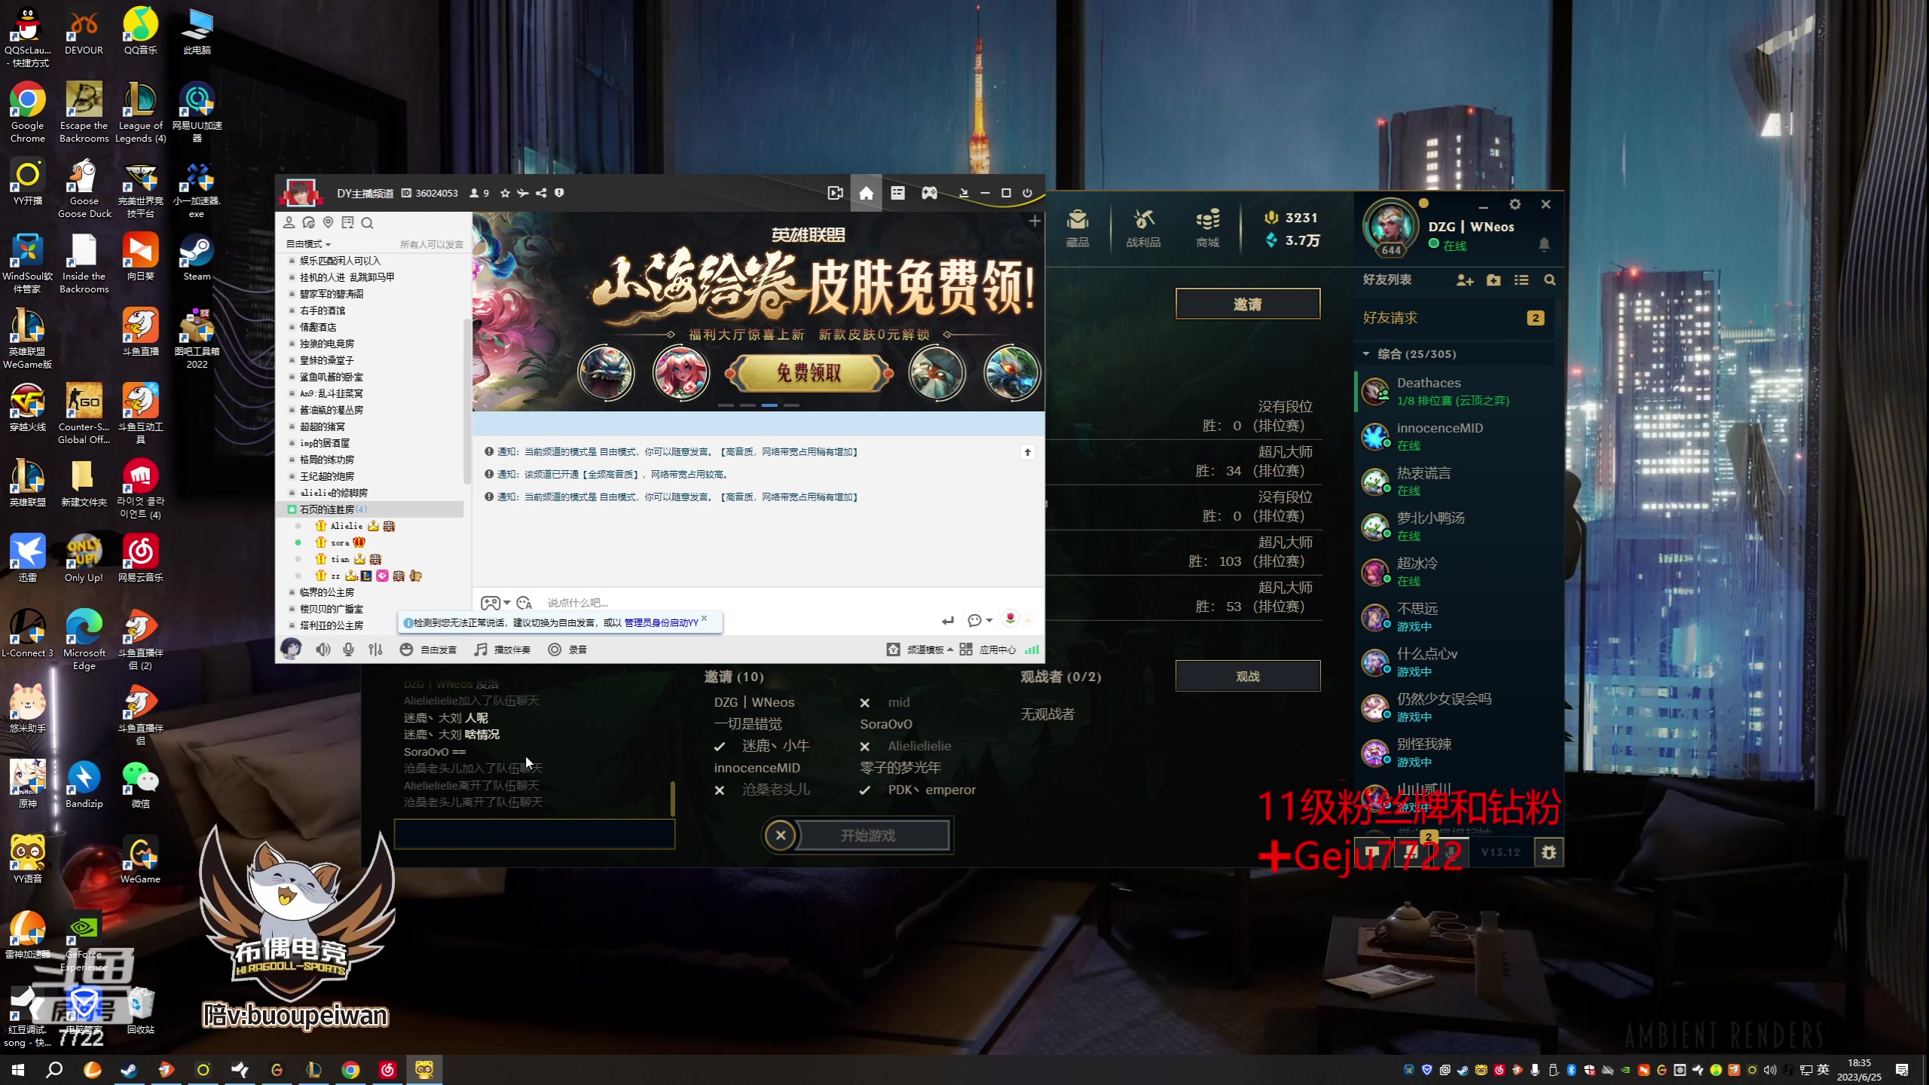The height and width of the screenshot is (1085, 1929).
Task: Expand the 自由模式 channel mode dropdown
Action: [x=308, y=244]
